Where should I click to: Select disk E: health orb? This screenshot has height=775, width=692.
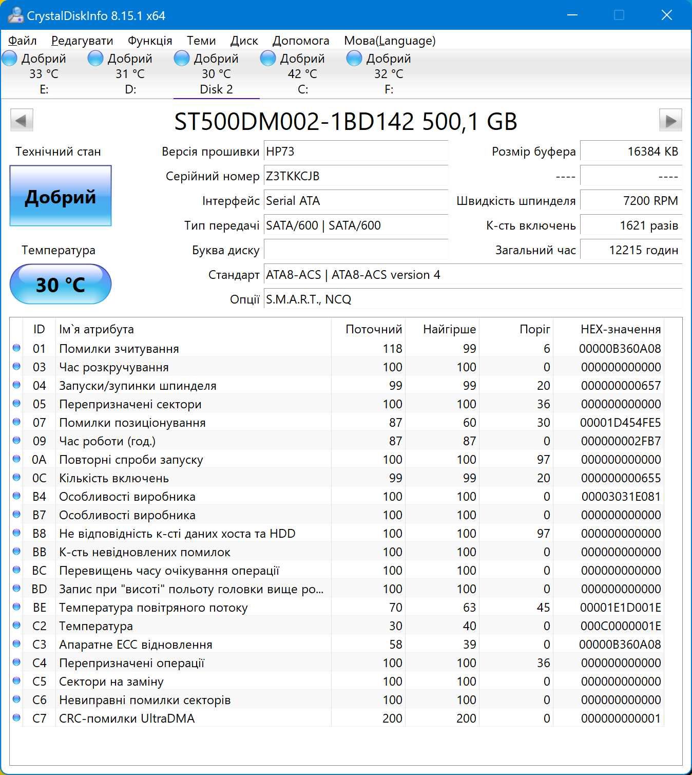coord(9,58)
